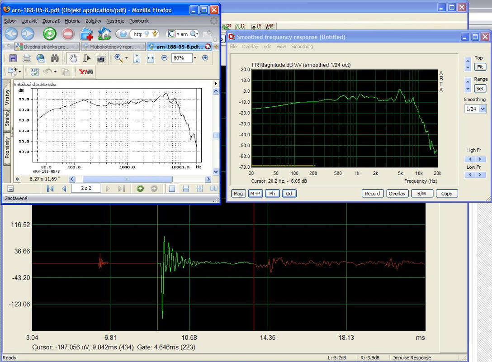Fit PDF page to window width

151,58
